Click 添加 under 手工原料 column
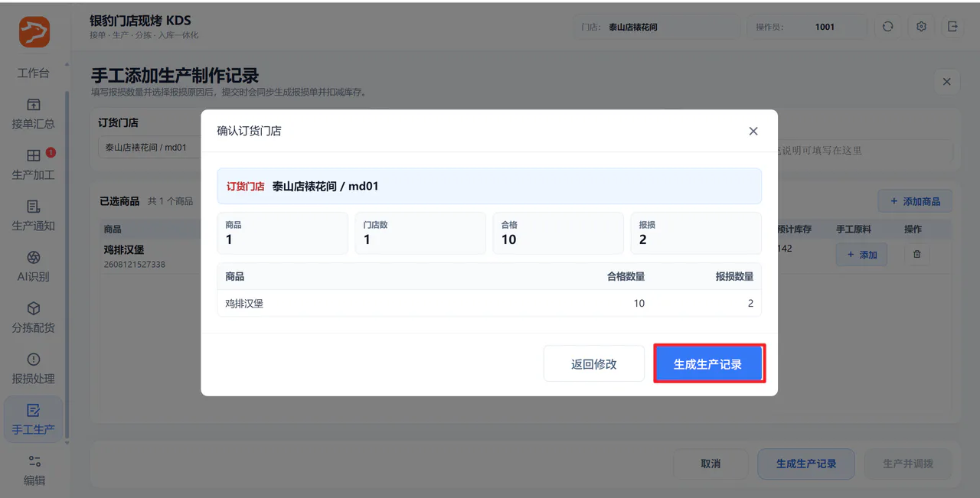 pos(861,255)
